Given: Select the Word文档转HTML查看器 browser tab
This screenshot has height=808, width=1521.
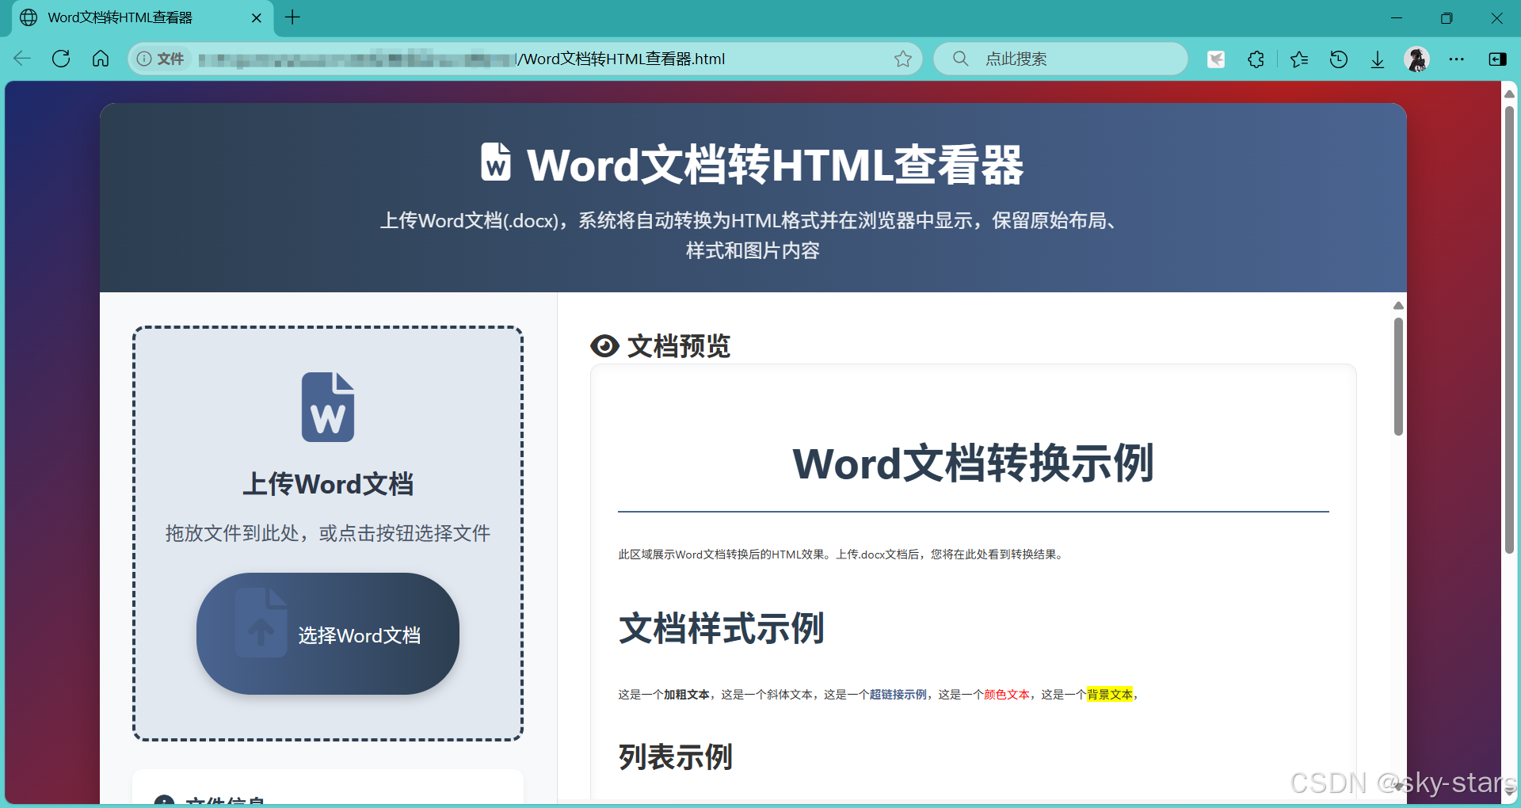Looking at the screenshot, I should tap(143, 17).
